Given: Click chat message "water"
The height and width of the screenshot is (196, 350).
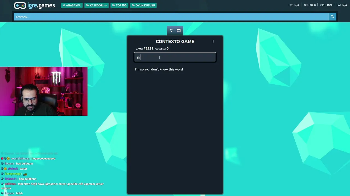Looking at the screenshot, I should click(x=24, y=169).
